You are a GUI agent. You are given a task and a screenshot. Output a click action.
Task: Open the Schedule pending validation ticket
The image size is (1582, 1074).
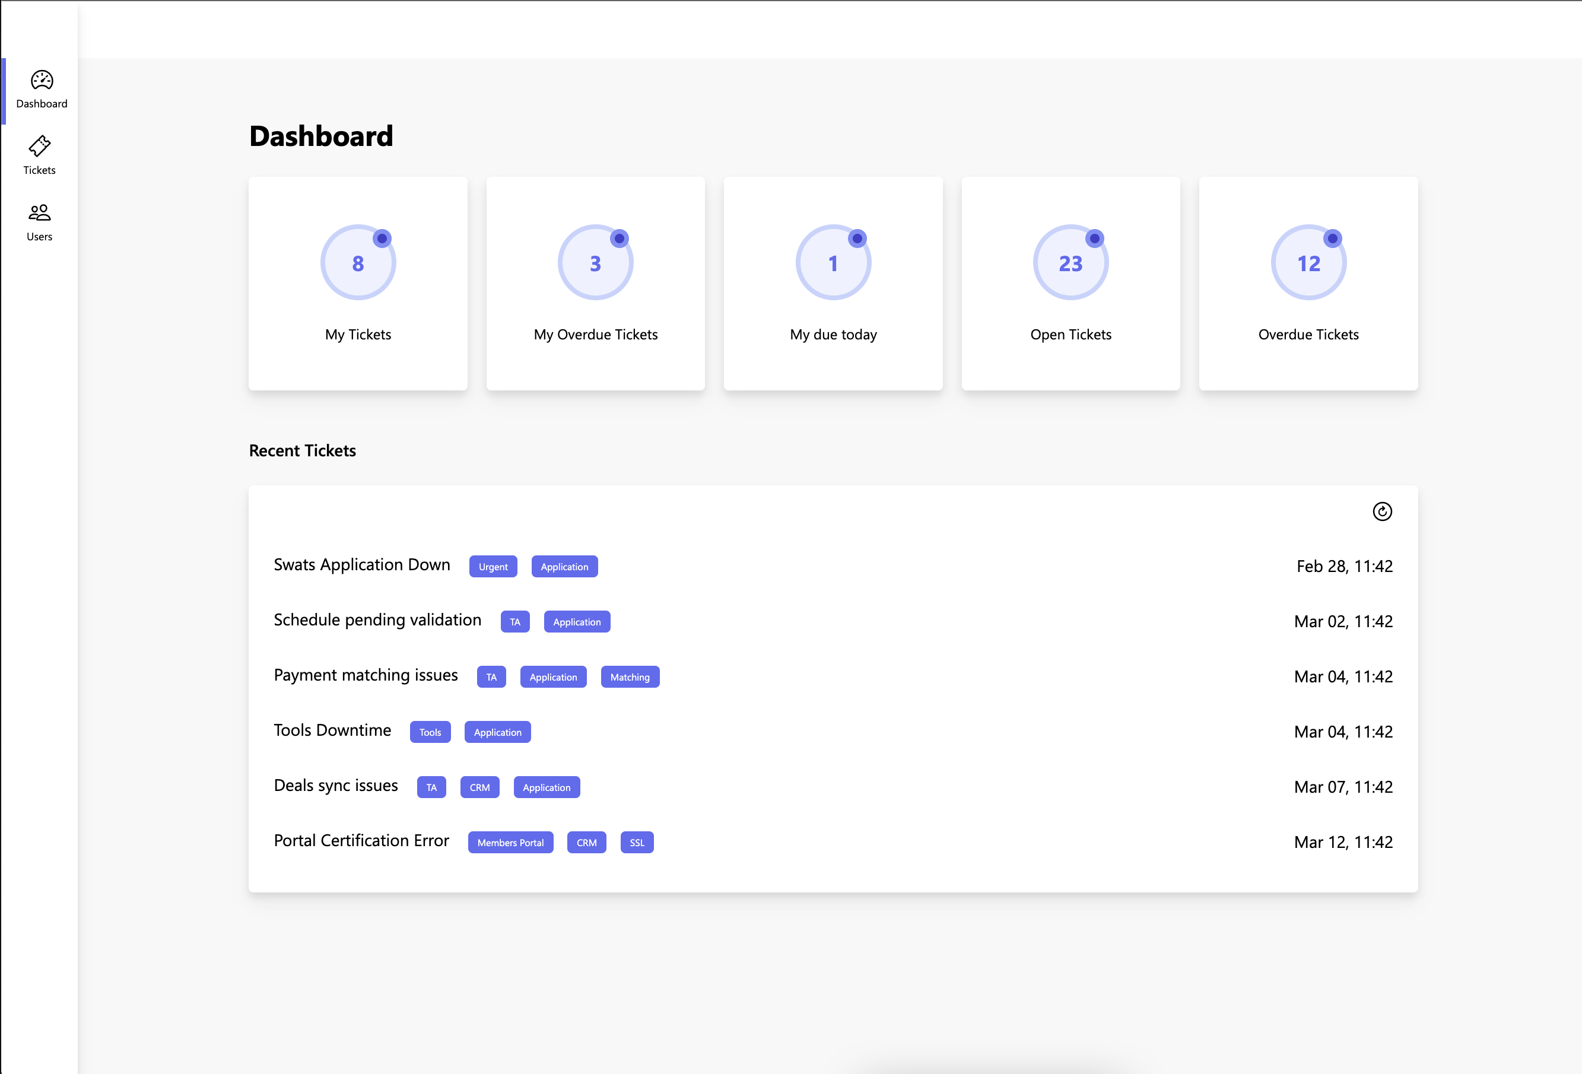click(x=377, y=620)
